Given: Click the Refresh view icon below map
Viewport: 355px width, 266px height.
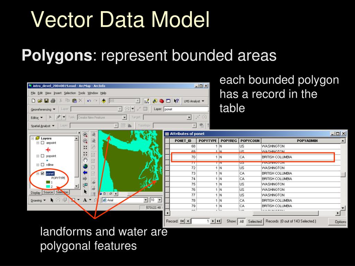Looking at the screenshot, I should click(111, 194).
